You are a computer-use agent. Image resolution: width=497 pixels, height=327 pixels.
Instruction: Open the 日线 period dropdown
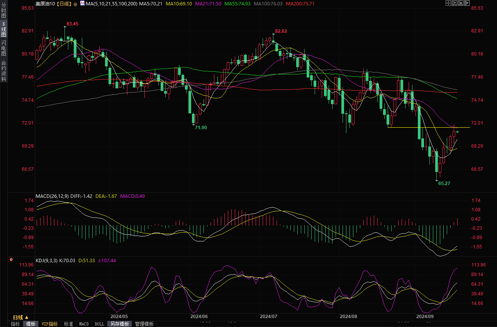[20, 317]
